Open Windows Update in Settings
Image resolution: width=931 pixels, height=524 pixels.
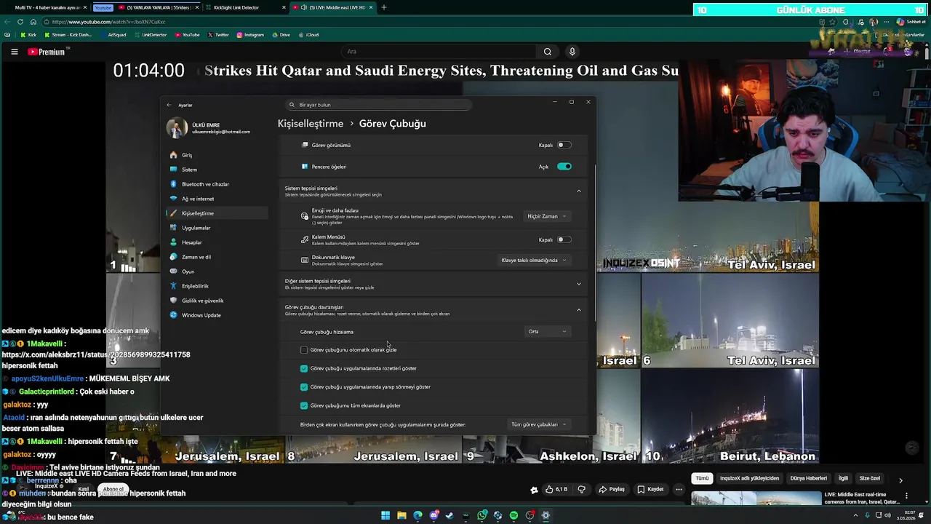coord(217,315)
